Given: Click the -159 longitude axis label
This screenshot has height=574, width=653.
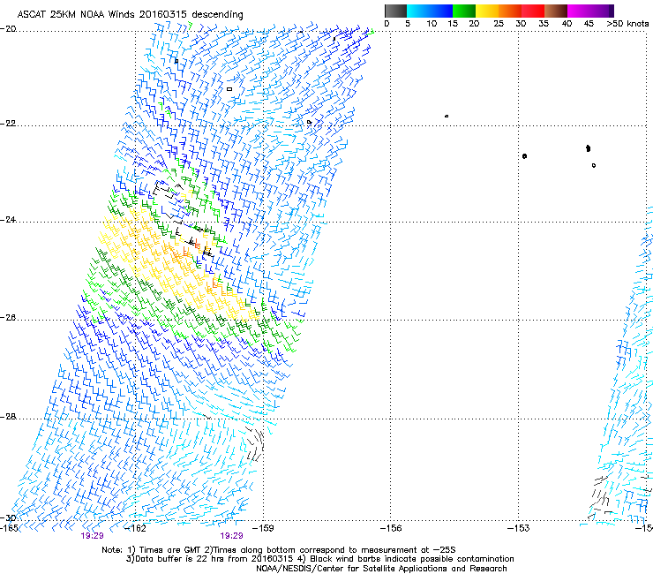Looking at the screenshot, I should pos(263,528).
